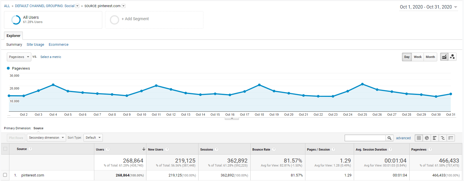This screenshot has height=181, width=464.
Task: Switch table to pivot view icon
Action: [451, 138]
